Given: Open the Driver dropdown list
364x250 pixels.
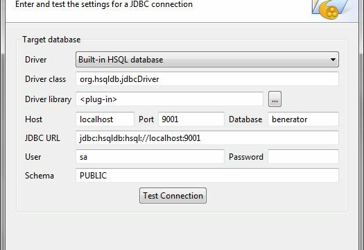Looking at the screenshot, I should 207,60.
